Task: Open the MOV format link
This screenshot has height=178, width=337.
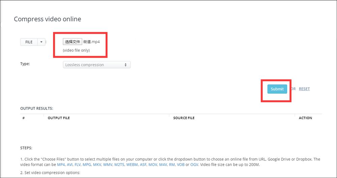Action: coord(153,165)
